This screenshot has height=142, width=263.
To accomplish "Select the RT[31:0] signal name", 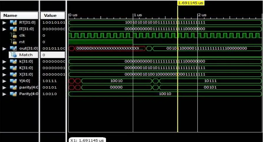I will coord(27,22).
